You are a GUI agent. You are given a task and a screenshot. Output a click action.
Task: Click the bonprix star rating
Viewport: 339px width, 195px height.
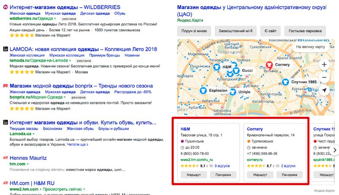[22, 109]
